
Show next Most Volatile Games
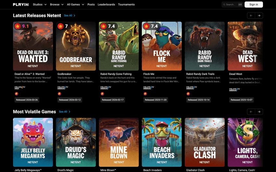click(259, 112)
